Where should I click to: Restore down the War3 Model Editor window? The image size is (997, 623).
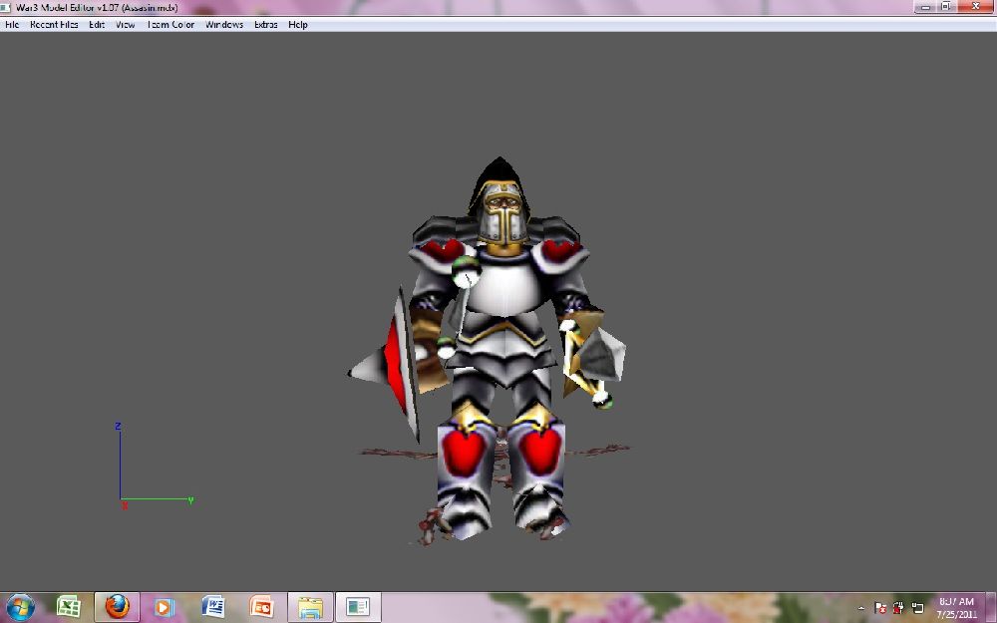coord(946,7)
